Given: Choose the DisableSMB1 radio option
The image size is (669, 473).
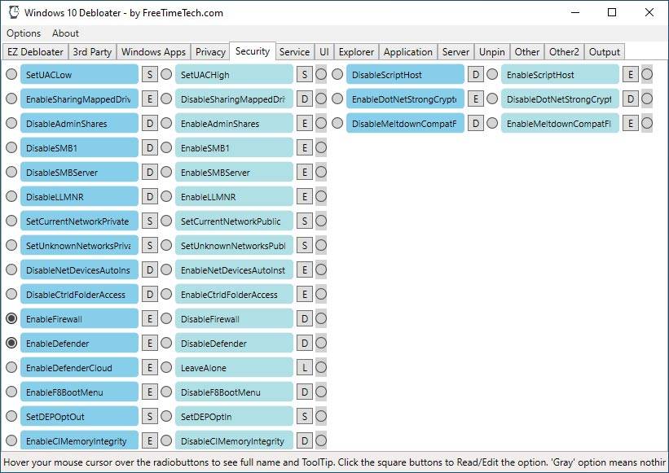Looking at the screenshot, I should tap(11, 147).
